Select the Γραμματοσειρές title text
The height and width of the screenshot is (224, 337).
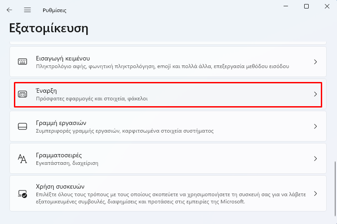point(59,155)
